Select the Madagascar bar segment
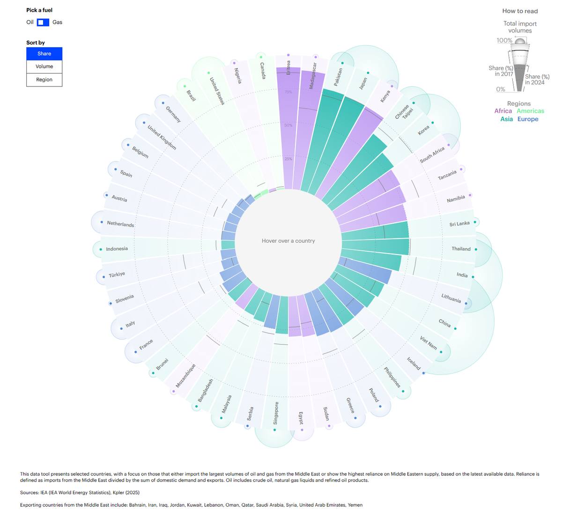The height and width of the screenshot is (517, 562). point(309,130)
